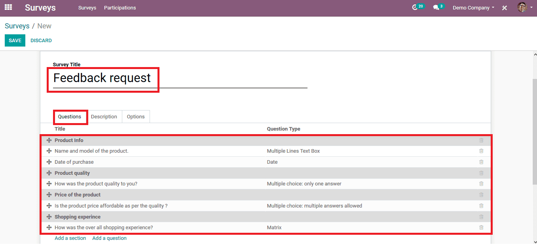The width and height of the screenshot is (537, 245).
Task: Open the conversations chat icon with 3 badge
Action: tap(438, 7)
